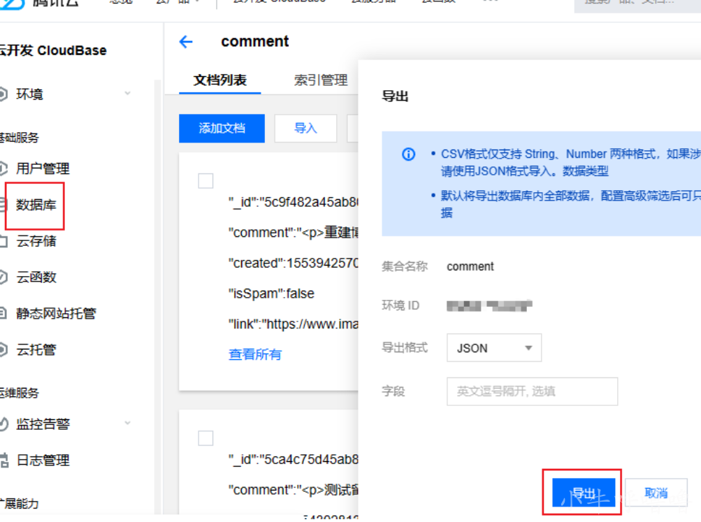Open the 查看所有 link

(x=255, y=354)
